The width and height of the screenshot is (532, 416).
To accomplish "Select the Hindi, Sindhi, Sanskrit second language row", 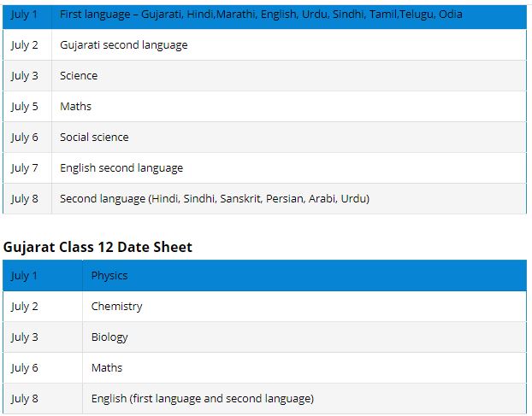I will (x=214, y=198).
